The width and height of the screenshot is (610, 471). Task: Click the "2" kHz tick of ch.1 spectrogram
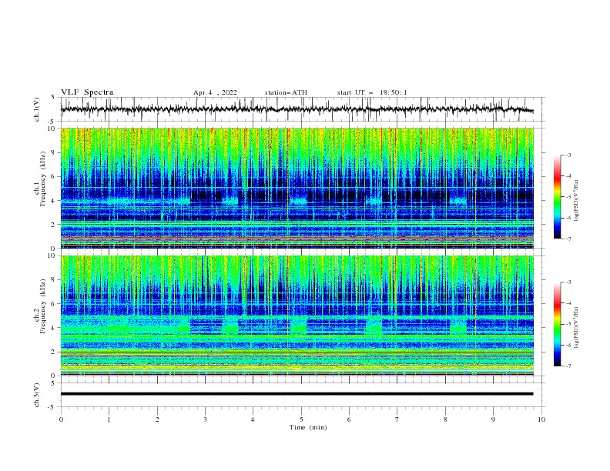[55, 224]
